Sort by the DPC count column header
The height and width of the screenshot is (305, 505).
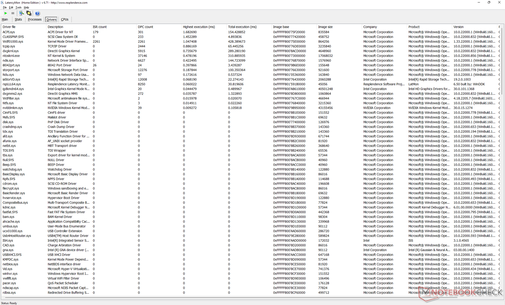[x=145, y=27]
